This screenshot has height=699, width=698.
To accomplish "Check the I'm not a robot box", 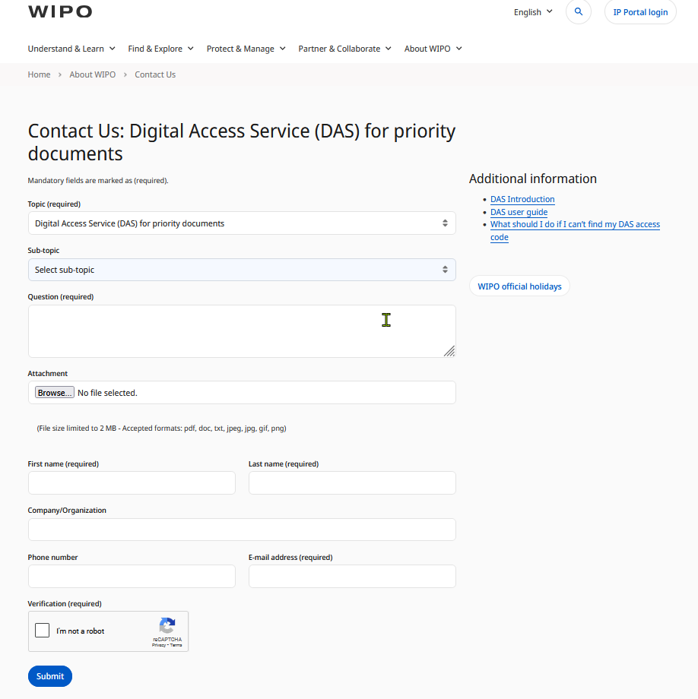I will pyautogui.click(x=43, y=631).
